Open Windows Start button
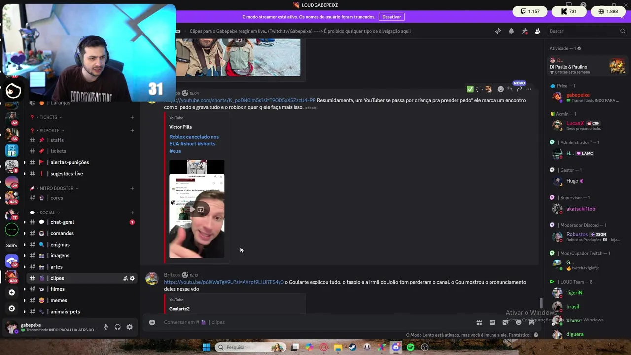Screen dimensions: 631x355 tap(207, 347)
